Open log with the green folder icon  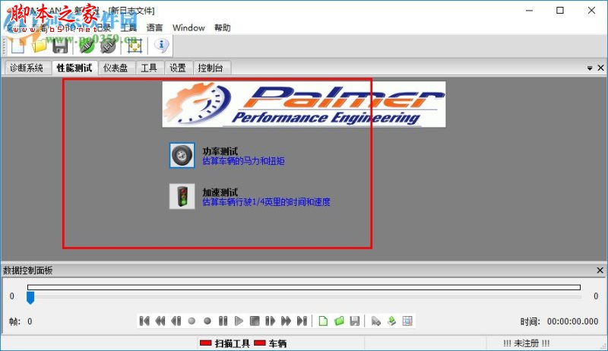tap(339, 321)
